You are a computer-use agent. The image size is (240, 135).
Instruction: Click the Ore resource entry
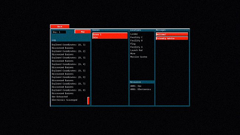click(136, 86)
